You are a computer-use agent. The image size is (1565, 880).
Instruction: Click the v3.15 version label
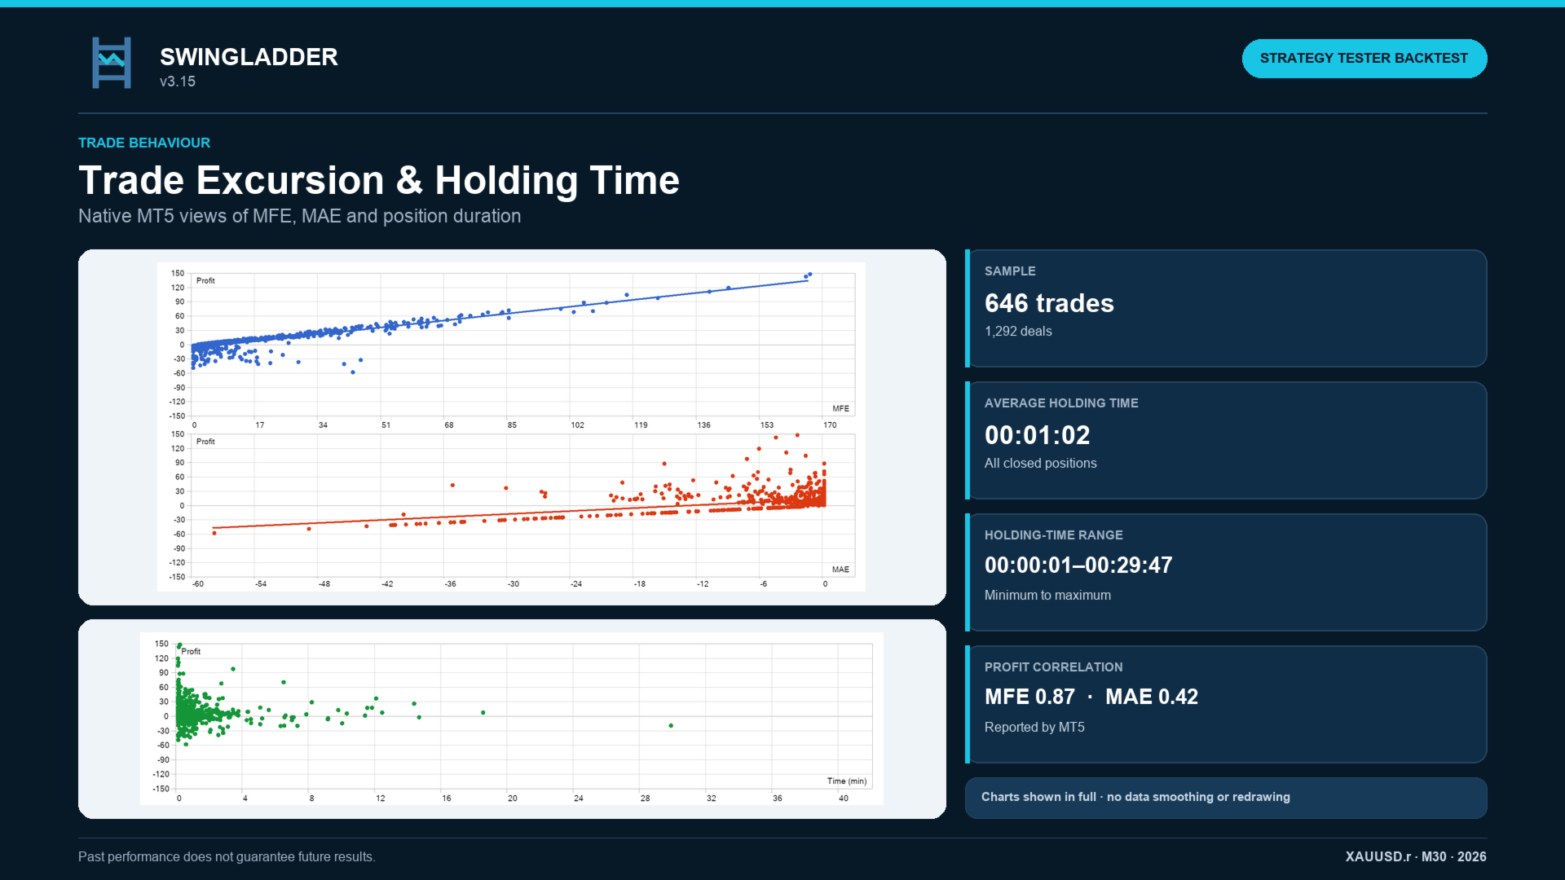point(178,81)
